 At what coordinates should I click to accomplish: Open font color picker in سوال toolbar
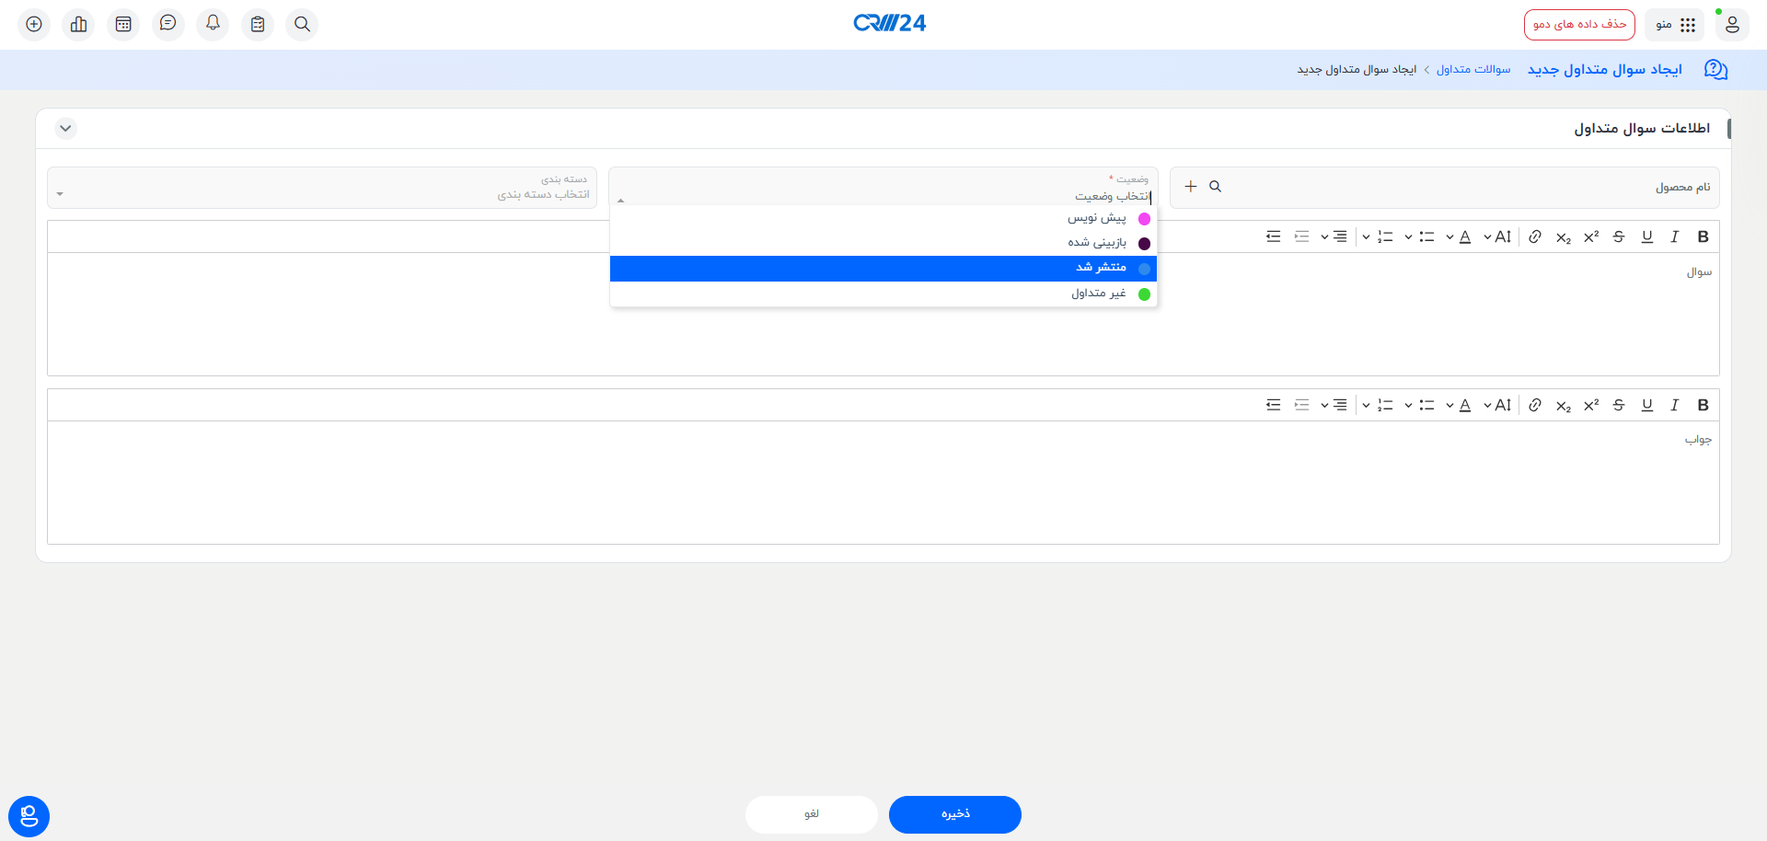click(1464, 237)
